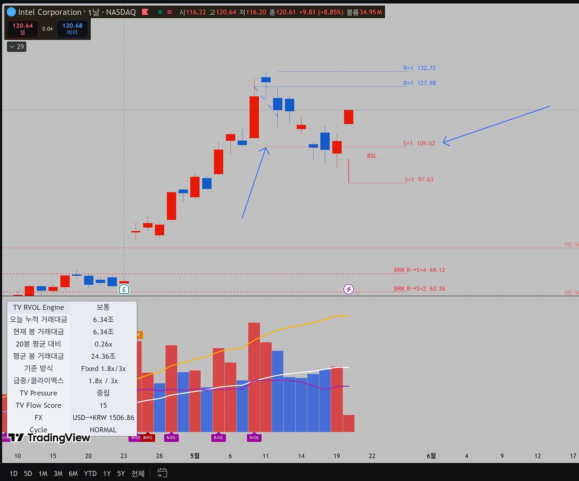Click the purple lightning event icon
The width and height of the screenshot is (579, 481).
pos(349,289)
